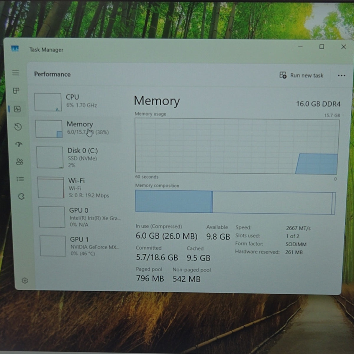The width and height of the screenshot is (354, 354).
Task: Open the Users page icon
Action: 19,162
